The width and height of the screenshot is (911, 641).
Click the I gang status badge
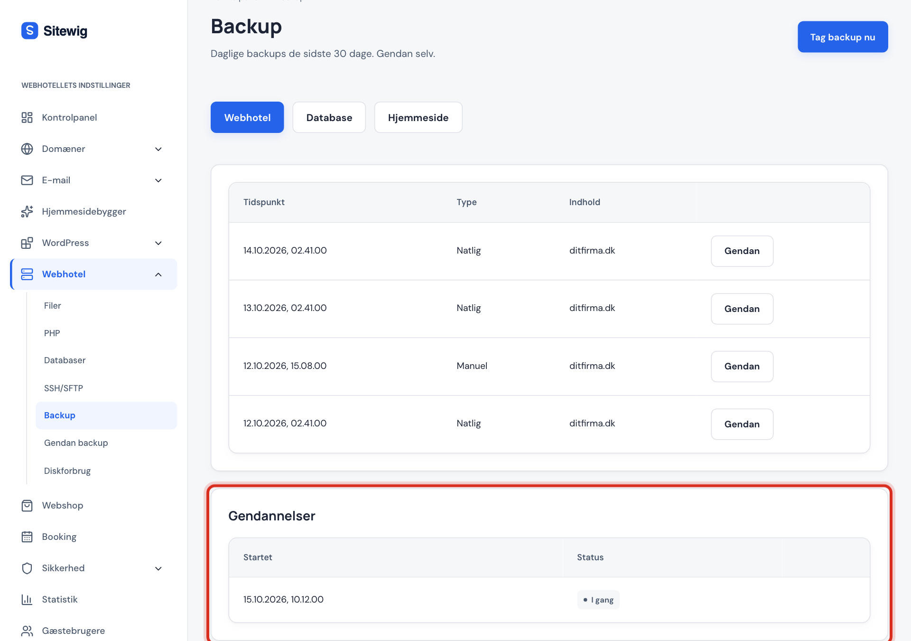(598, 600)
